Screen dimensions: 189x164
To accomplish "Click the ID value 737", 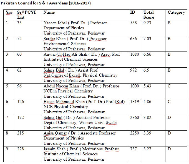I will coord(133,149).
